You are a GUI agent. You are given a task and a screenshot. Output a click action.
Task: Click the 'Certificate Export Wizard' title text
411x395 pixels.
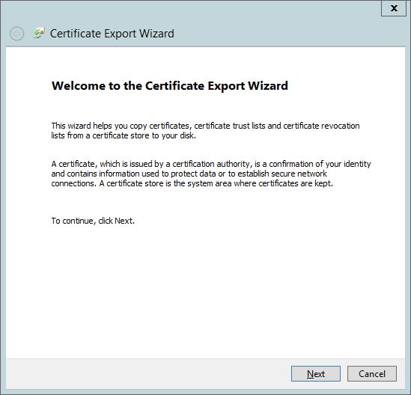pyautogui.click(x=112, y=34)
